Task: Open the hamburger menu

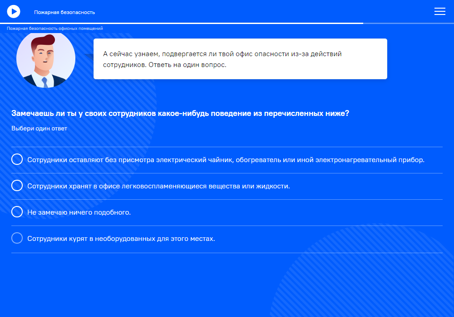Action: [439, 12]
